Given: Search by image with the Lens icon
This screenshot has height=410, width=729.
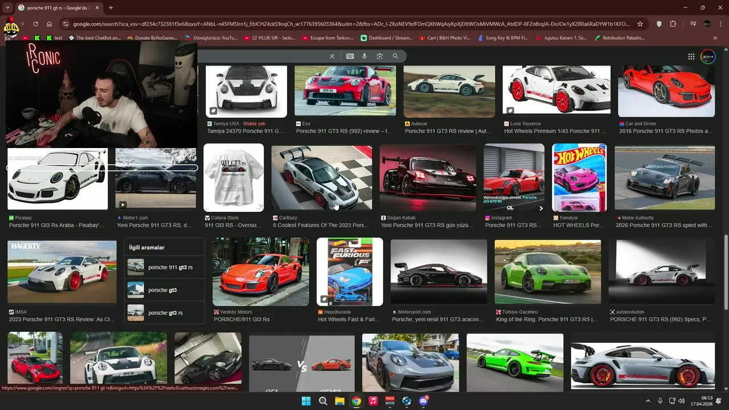Looking at the screenshot, I should pos(379,56).
